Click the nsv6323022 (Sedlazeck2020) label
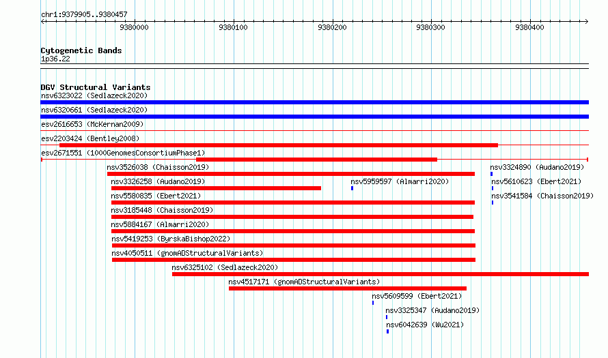This screenshot has width=608, height=358. [x=94, y=95]
